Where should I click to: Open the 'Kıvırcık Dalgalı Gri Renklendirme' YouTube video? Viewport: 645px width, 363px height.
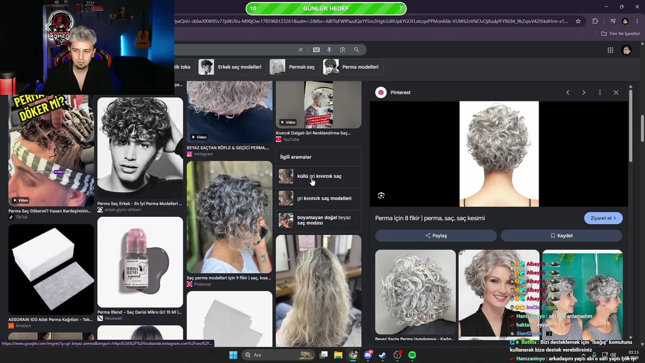coord(318,105)
